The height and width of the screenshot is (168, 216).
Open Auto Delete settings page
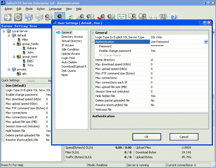pyautogui.click(x=69, y=62)
